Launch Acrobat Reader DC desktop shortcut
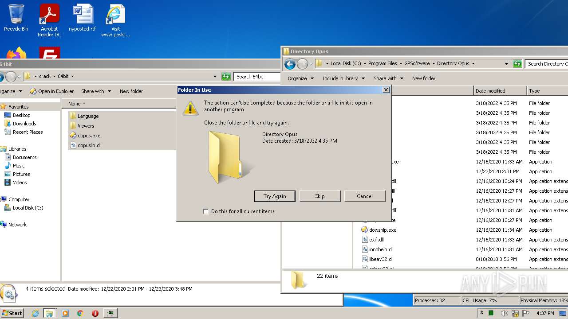 pos(49,20)
